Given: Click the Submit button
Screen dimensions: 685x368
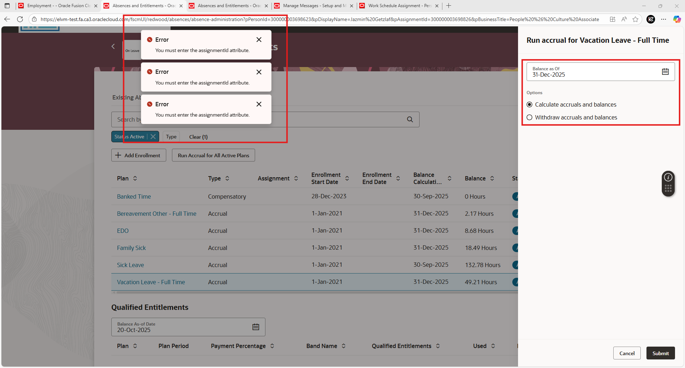Looking at the screenshot, I should (x=660, y=353).
